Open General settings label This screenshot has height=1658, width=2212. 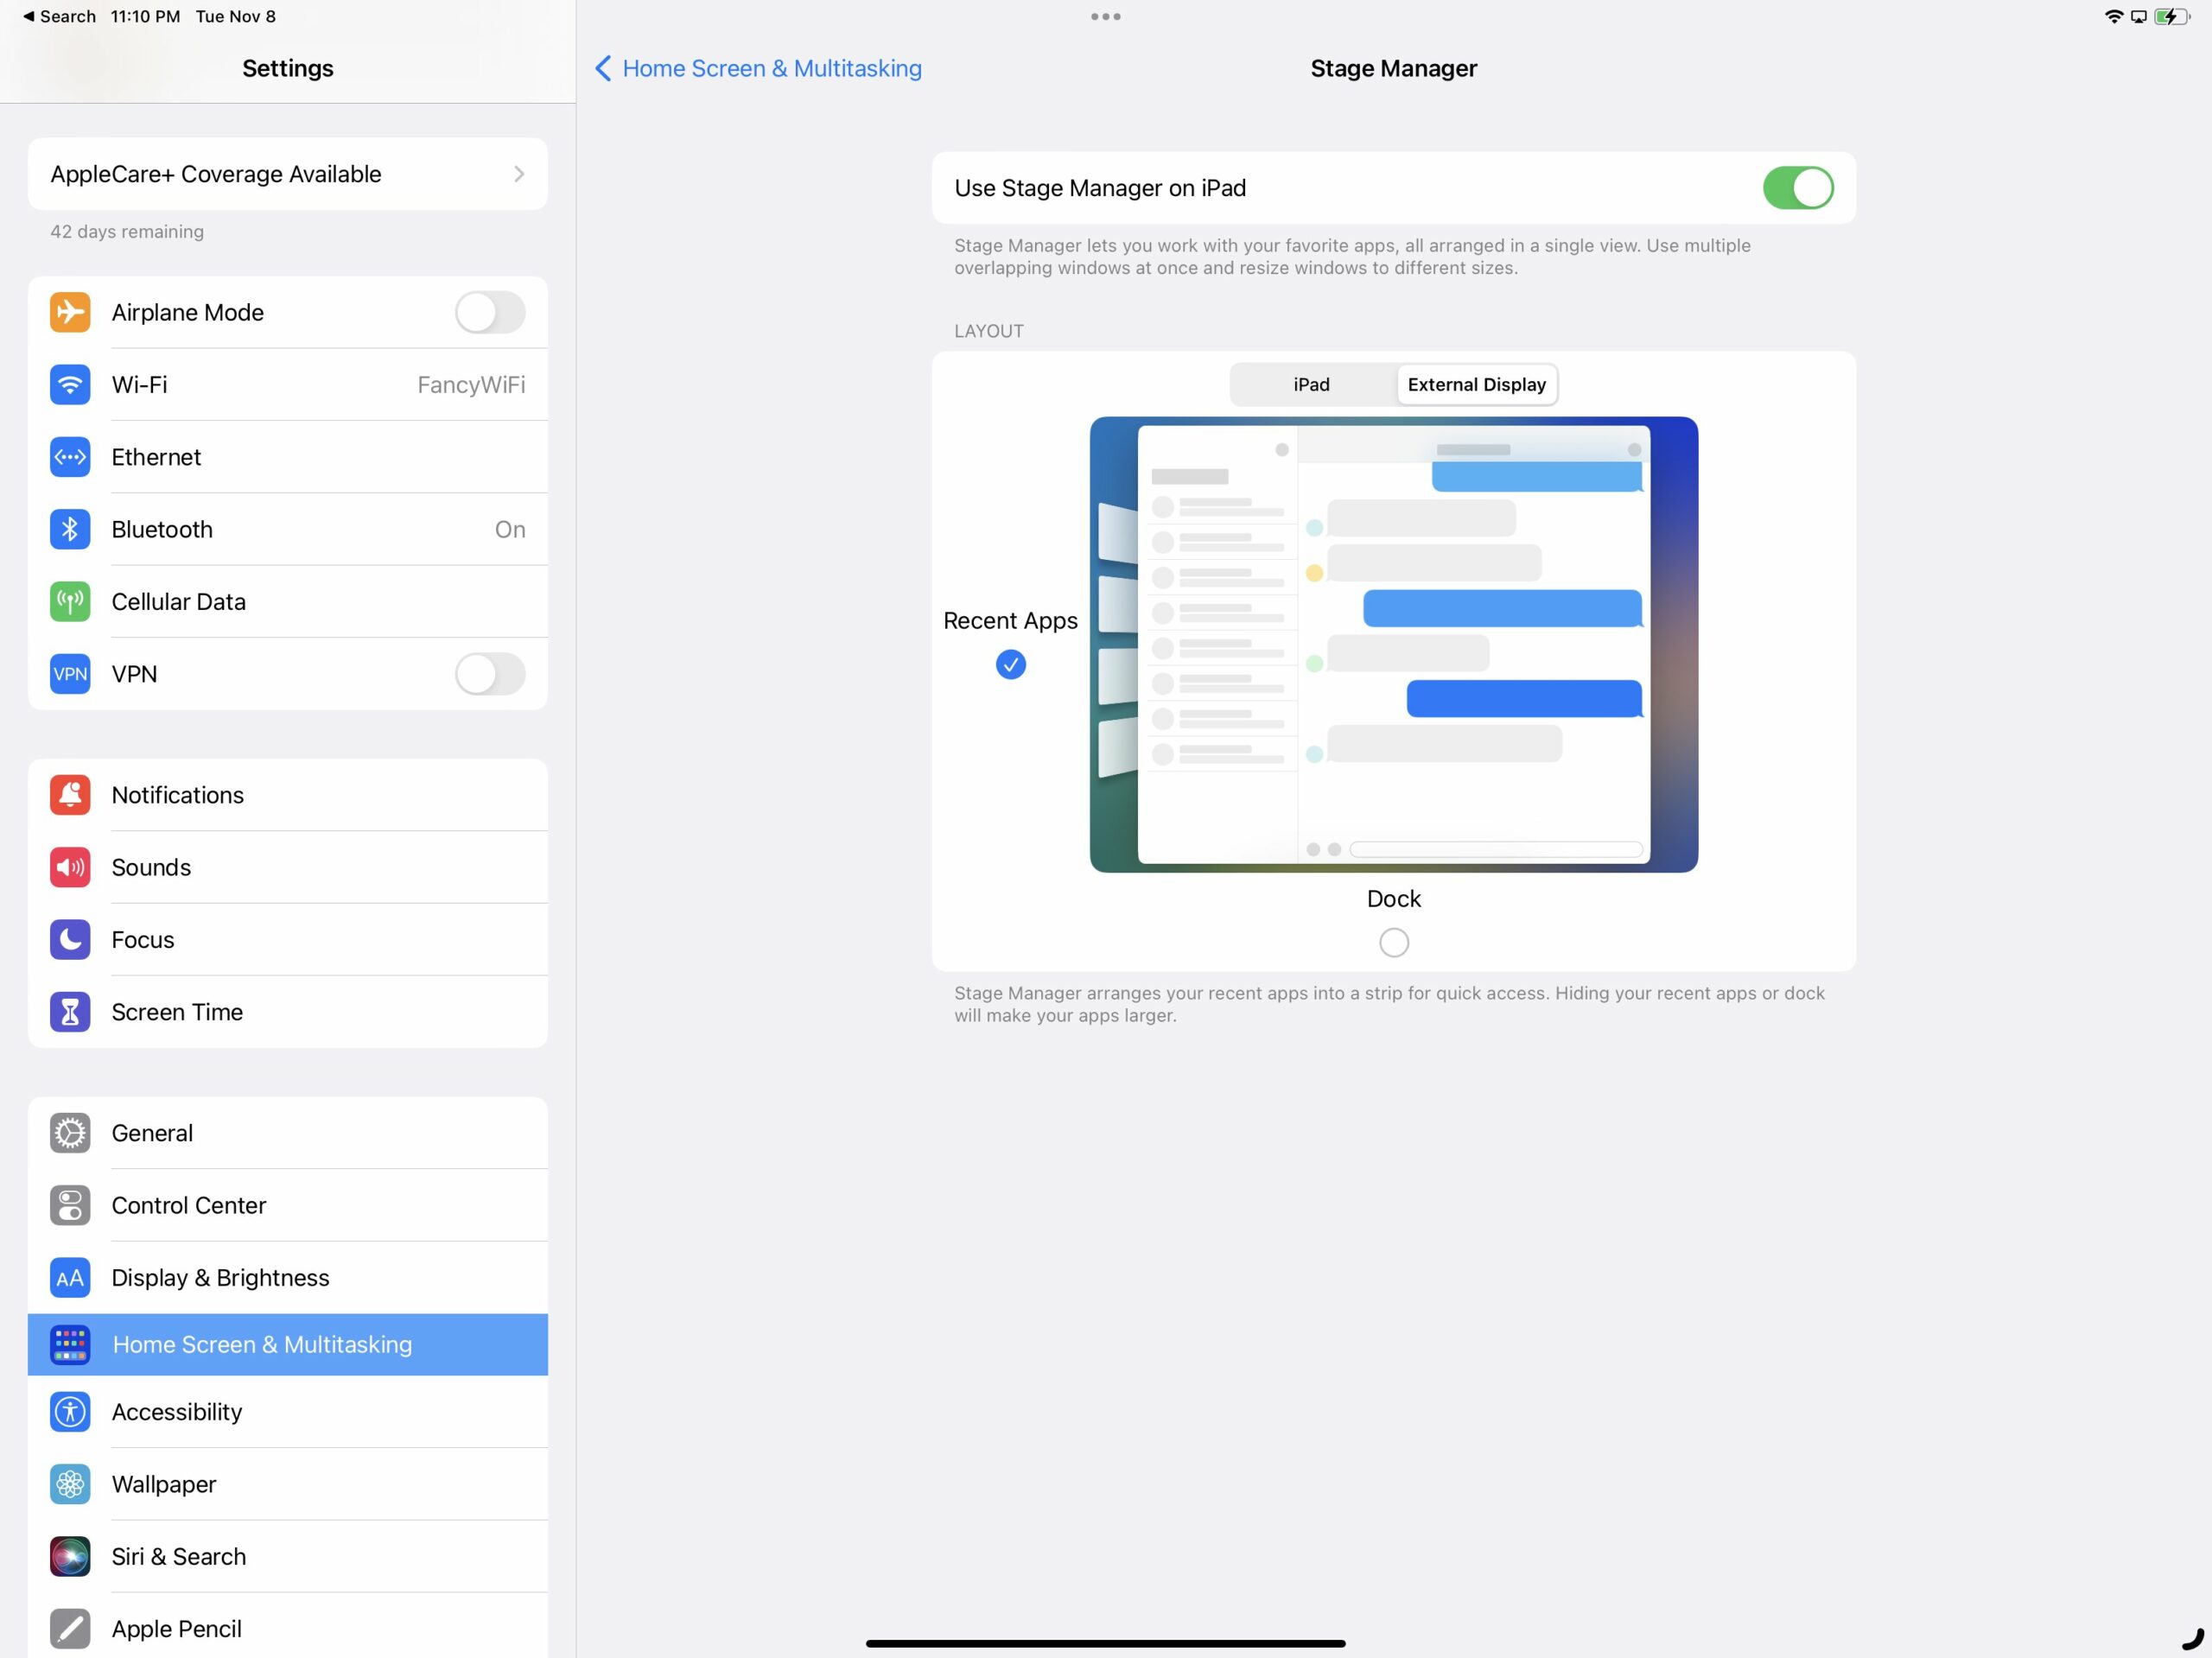coord(152,1133)
